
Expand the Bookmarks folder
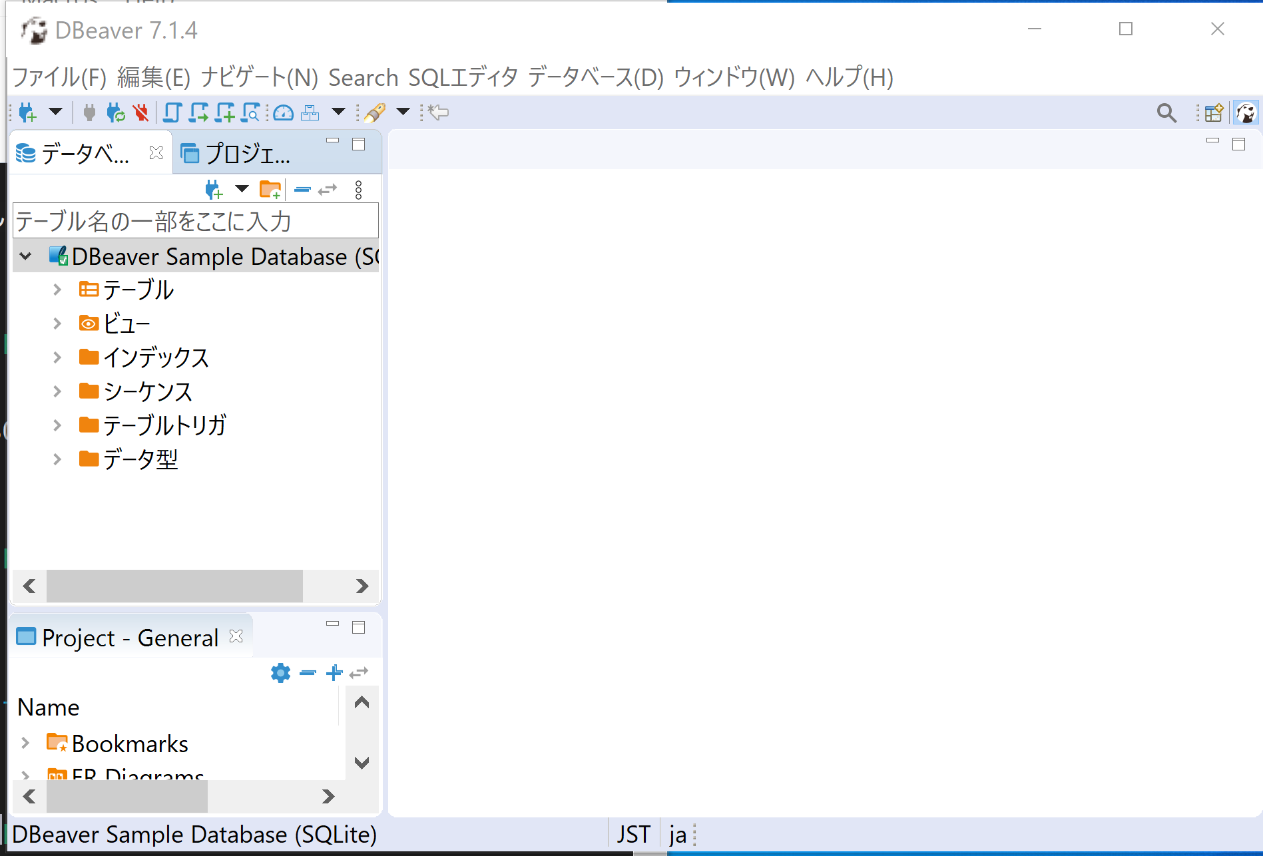(25, 744)
